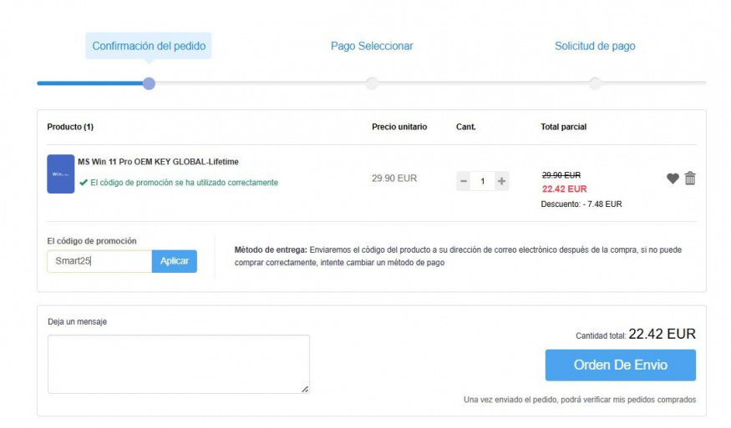Screen dimensions: 731x428
Task: Grab the message box resize handle
Action: pos(305,390)
